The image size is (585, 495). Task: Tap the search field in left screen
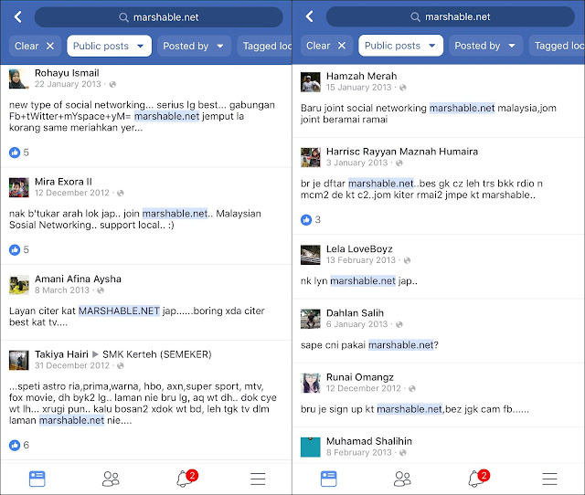point(158,17)
